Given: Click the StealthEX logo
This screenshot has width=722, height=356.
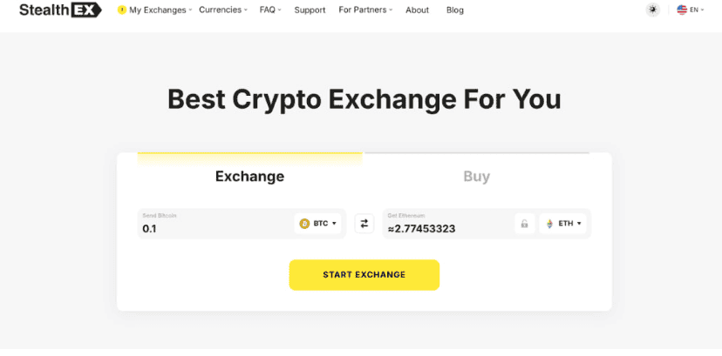Looking at the screenshot, I should click(59, 10).
